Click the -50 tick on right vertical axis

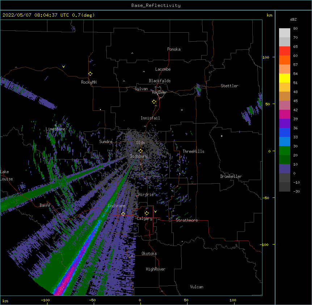tap(266, 198)
